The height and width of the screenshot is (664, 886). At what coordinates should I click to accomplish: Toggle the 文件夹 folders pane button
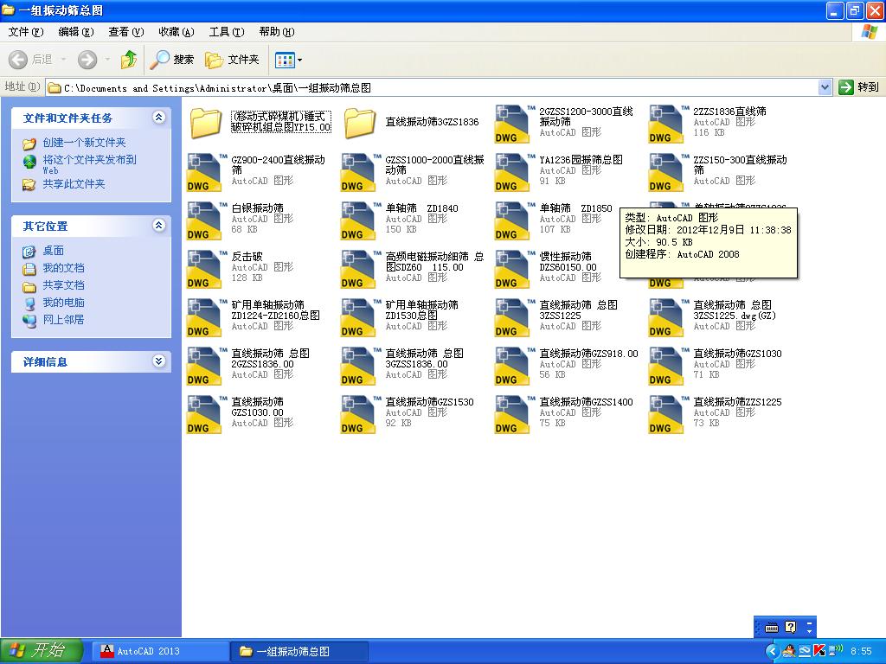(x=232, y=60)
